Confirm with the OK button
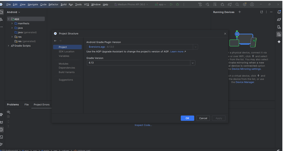 point(188,118)
